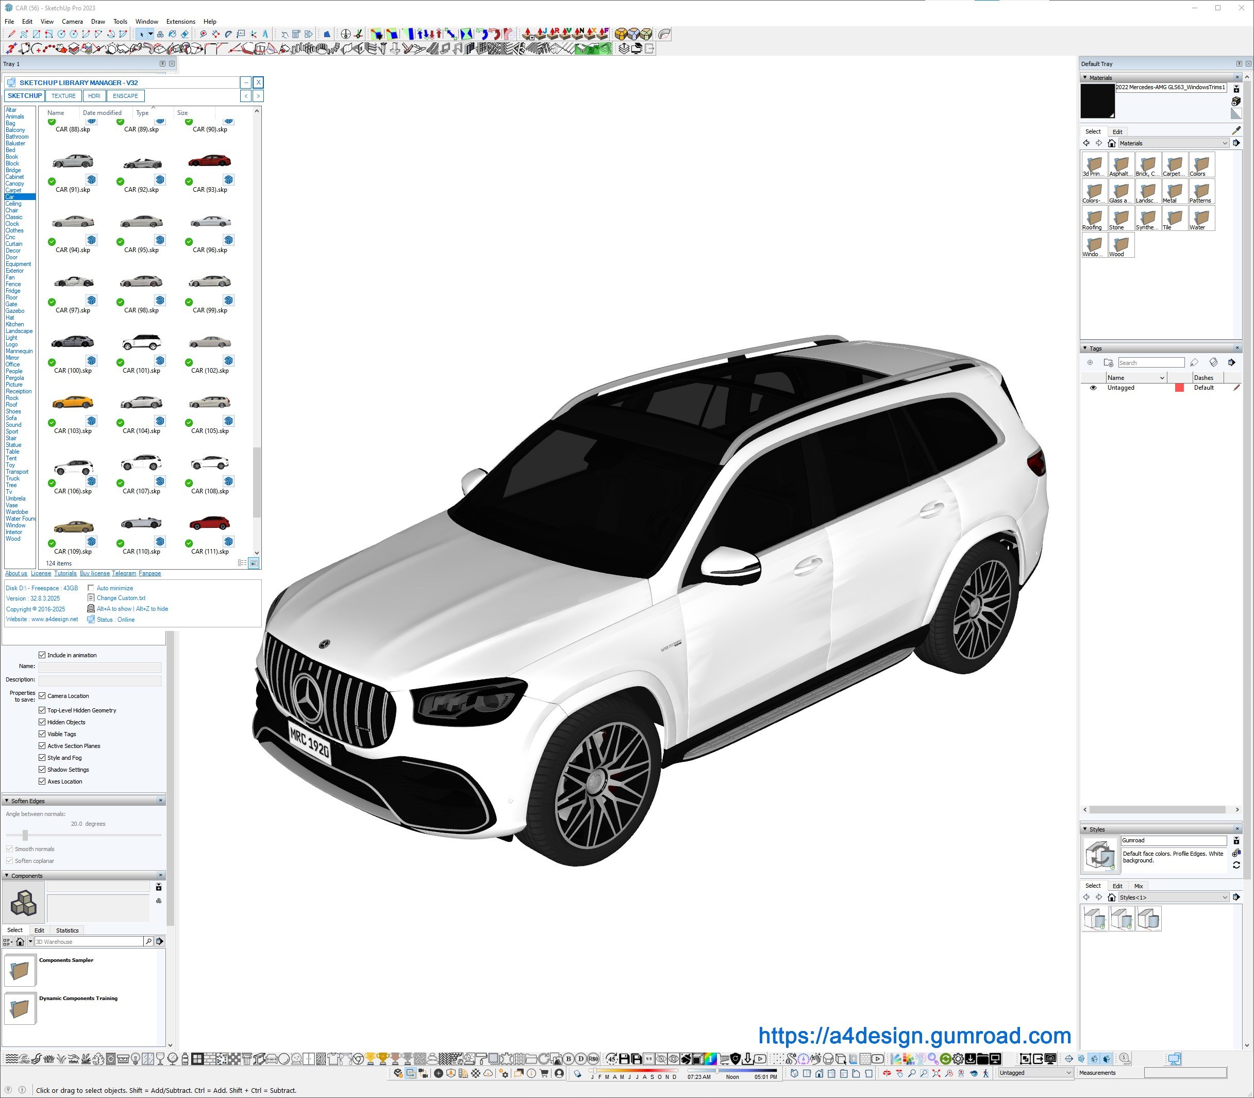This screenshot has height=1098, width=1254.
Task: Click the Walk tool icon
Action: click(x=985, y=1073)
